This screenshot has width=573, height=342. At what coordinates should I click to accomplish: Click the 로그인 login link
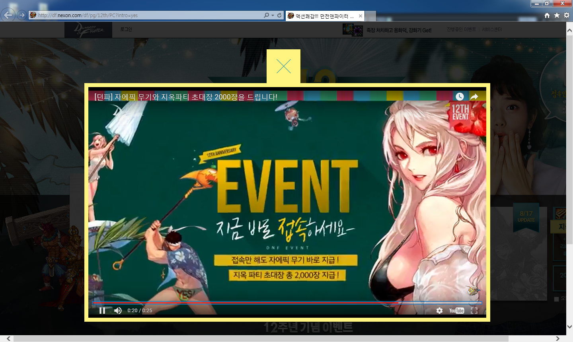[x=126, y=29]
